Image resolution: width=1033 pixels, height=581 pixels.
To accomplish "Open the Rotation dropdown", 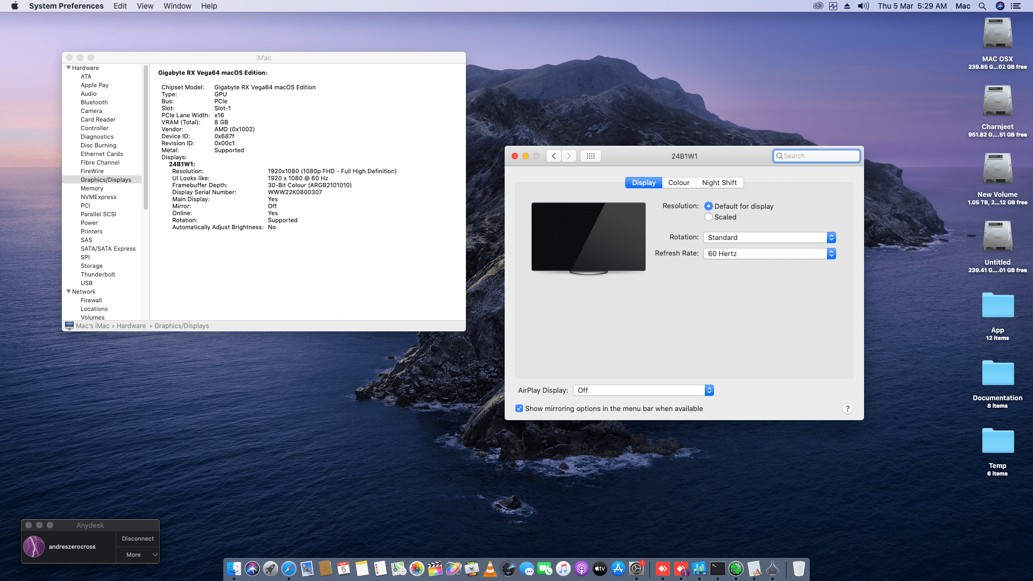I will click(769, 237).
